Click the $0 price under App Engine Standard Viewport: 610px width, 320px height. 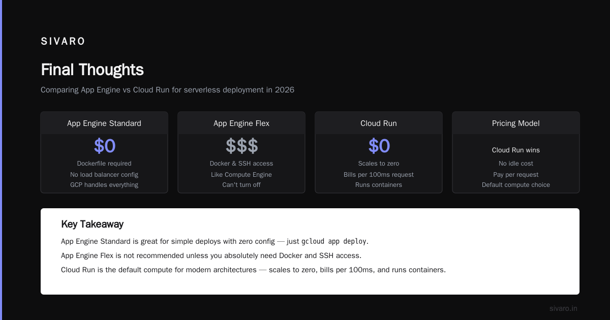[x=105, y=146]
